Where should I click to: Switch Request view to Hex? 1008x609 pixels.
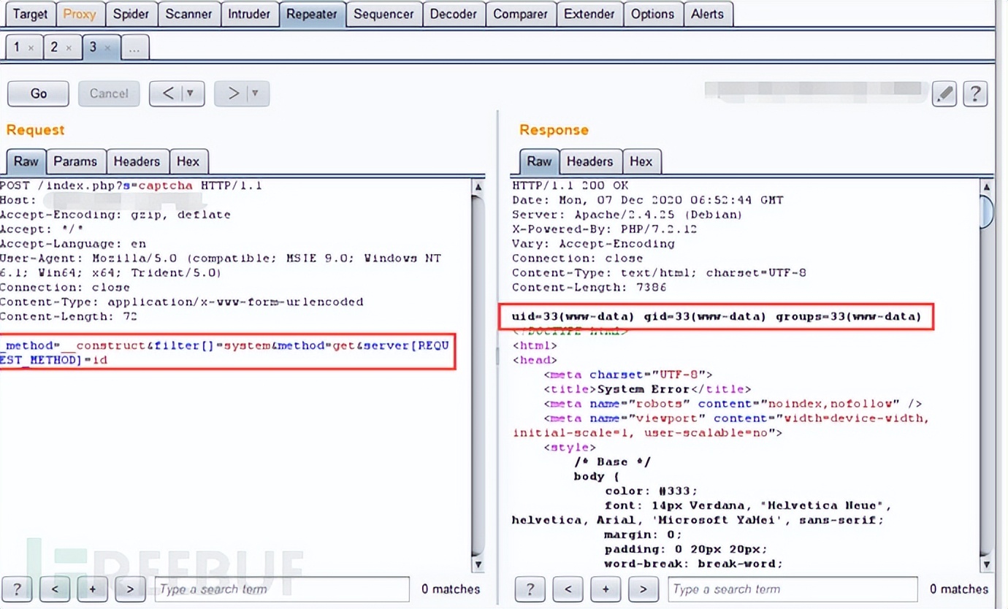[188, 161]
